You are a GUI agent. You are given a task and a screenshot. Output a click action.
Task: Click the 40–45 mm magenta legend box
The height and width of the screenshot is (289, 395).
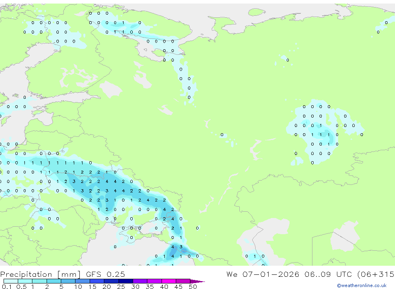click(x=169, y=281)
